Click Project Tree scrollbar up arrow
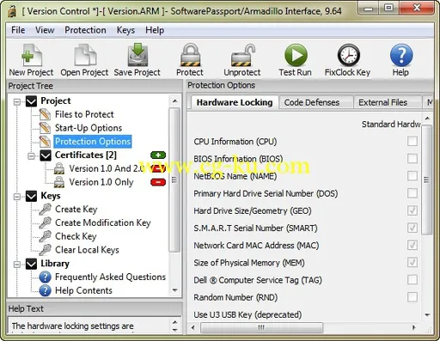The height and width of the screenshot is (341, 440). click(x=174, y=101)
